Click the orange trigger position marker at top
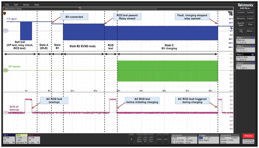 pos(79,9)
